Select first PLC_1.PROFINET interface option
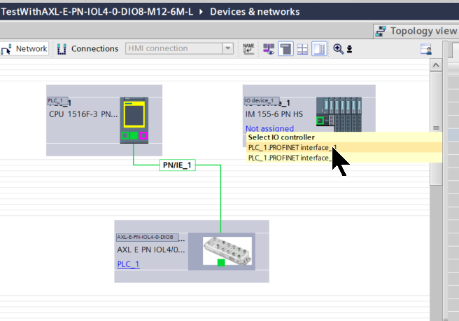 click(292, 148)
